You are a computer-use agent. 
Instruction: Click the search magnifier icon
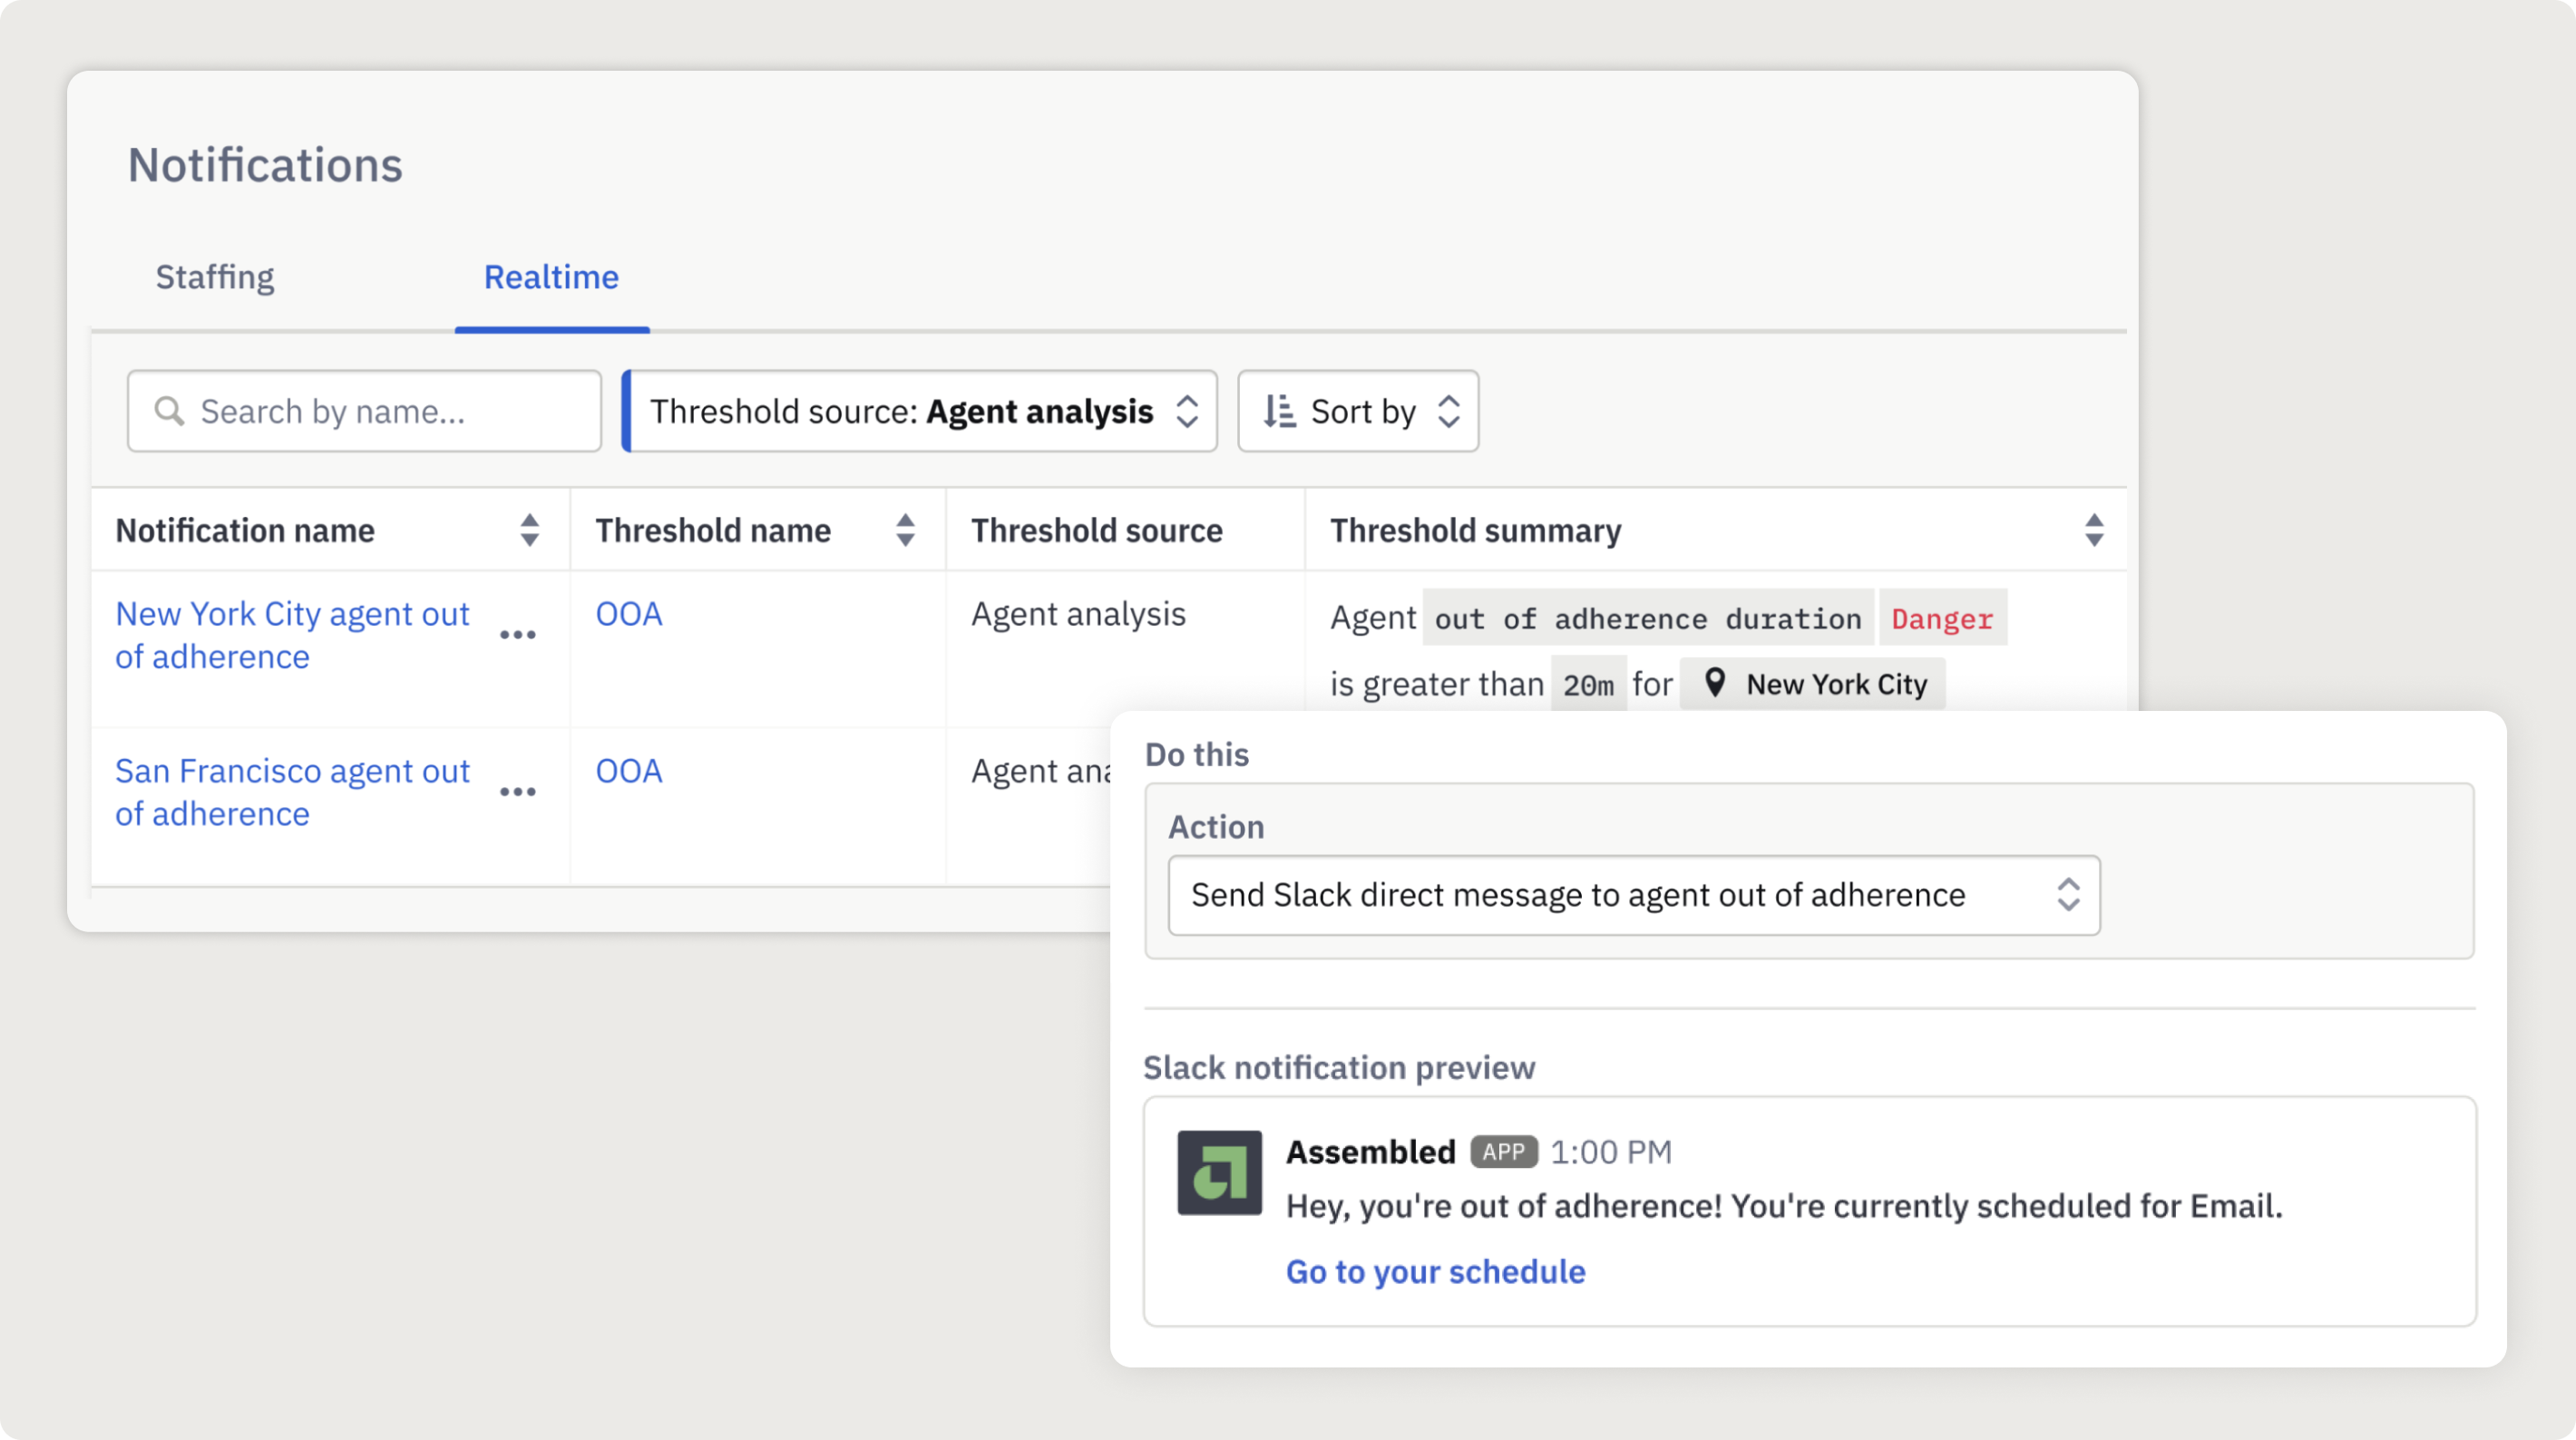[169, 411]
